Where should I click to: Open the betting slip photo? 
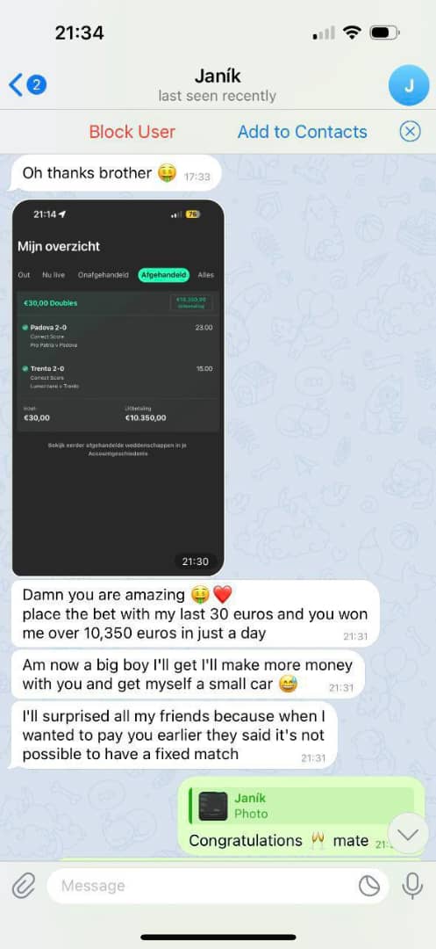(x=118, y=388)
